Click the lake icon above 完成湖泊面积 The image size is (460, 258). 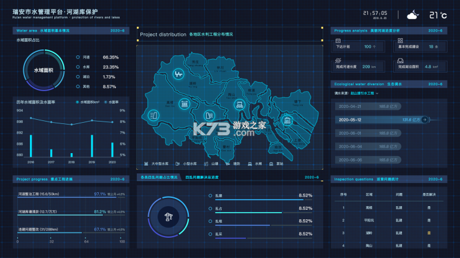[x=400, y=61]
